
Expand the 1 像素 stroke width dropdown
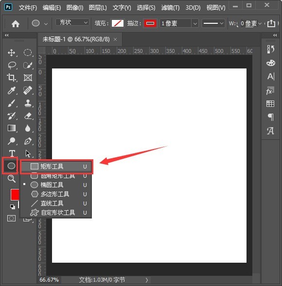click(195, 23)
